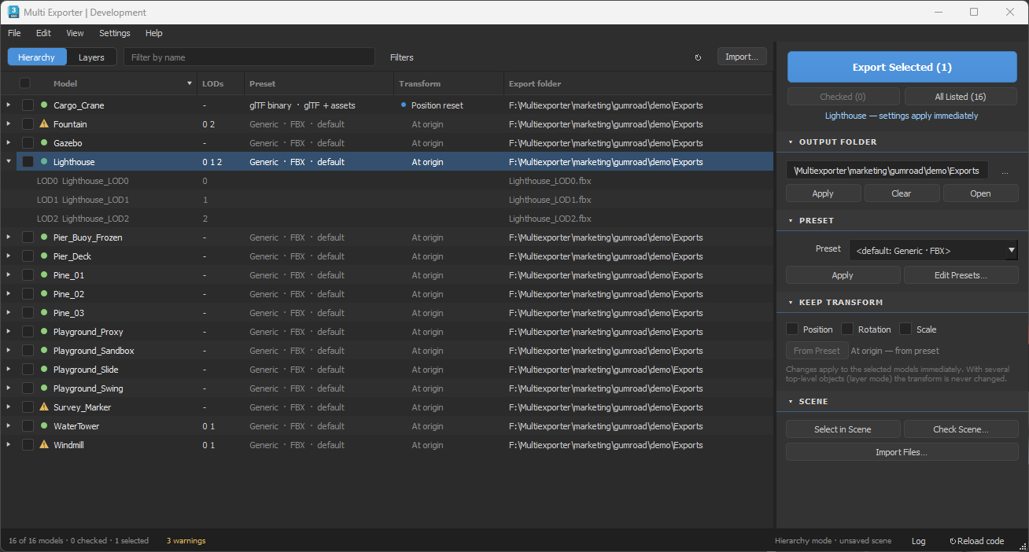Screen dimensions: 1029x552
Task: Click Lighthouse_LOD2.fbx export filename
Action: (550, 219)
